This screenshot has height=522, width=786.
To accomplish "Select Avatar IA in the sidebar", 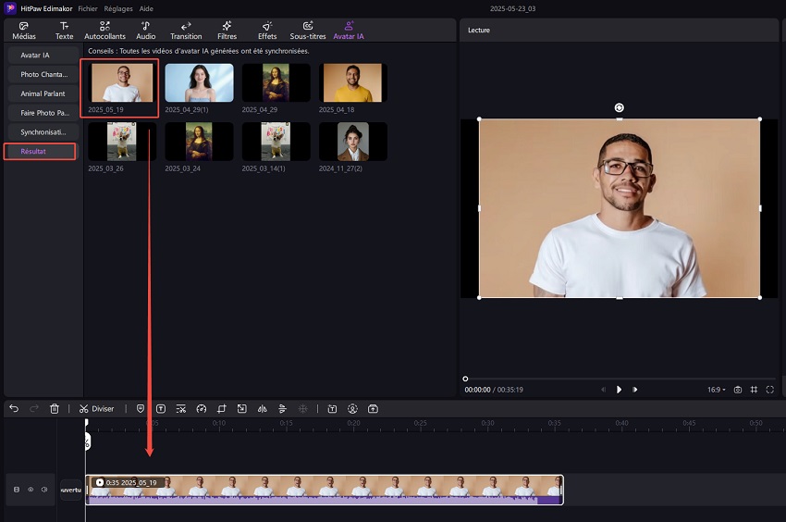I will coord(43,56).
